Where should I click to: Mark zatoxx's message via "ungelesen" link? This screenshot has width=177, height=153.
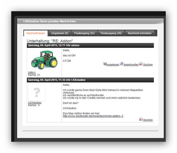click(x=113, y=65)
